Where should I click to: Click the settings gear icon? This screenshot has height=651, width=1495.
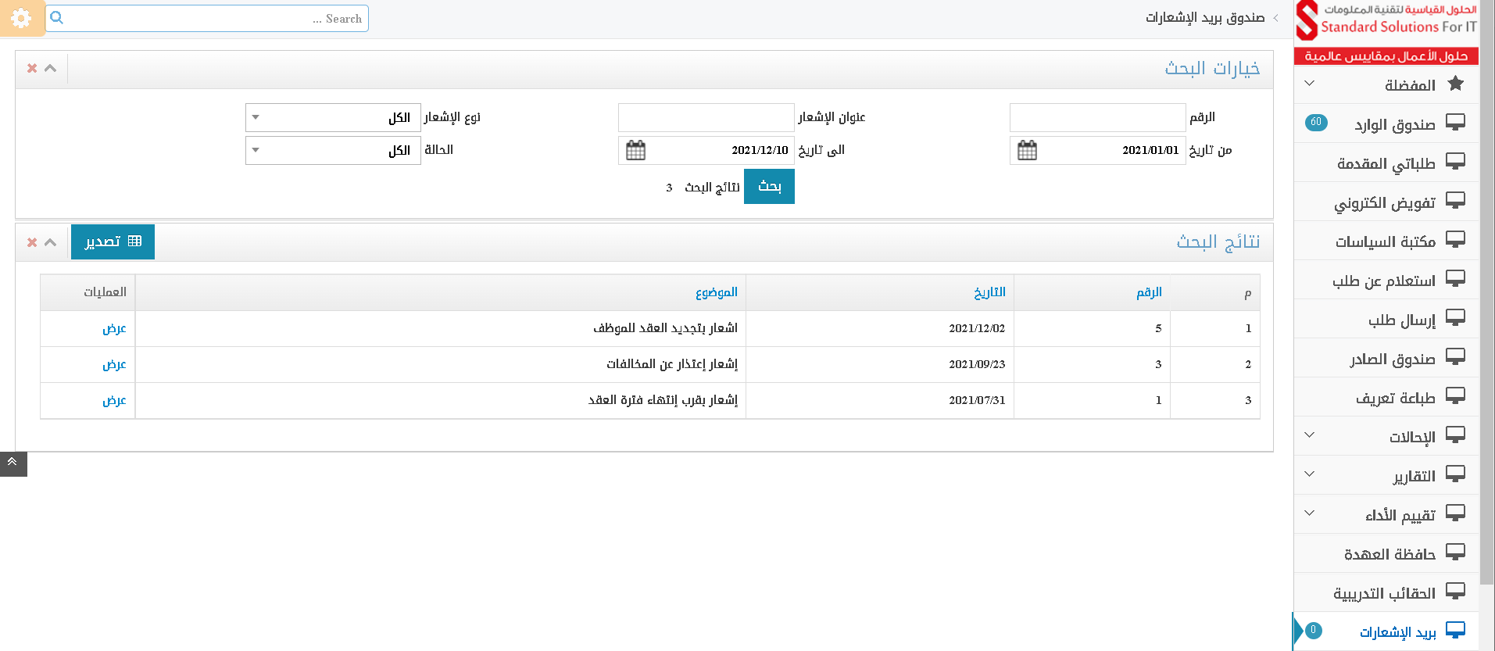(x=21, y=18)
